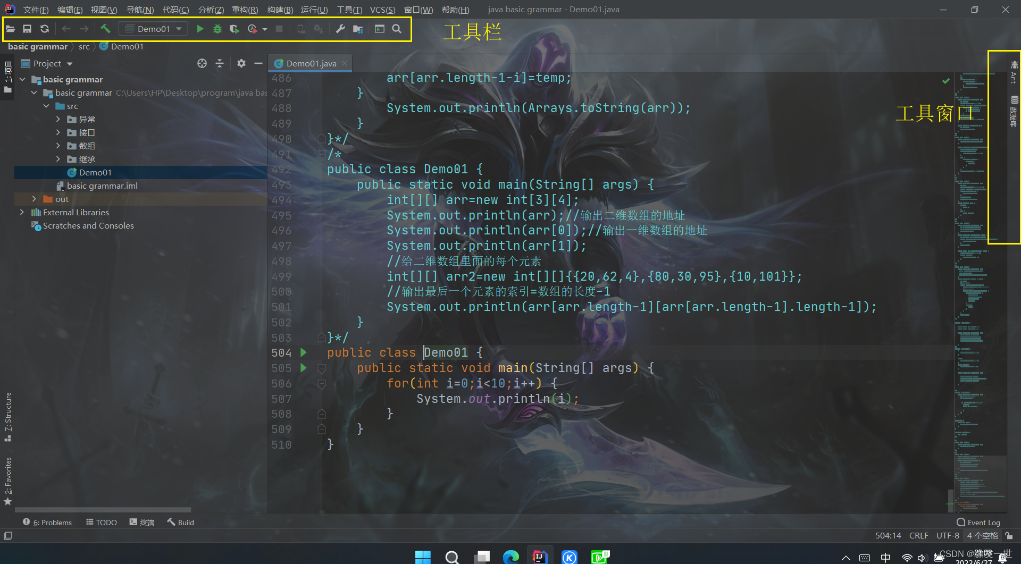Image resolution: width=1021 pixels, height=564 pixels.
Task: Open the VCS(S) menu
Action: [382, 10]
